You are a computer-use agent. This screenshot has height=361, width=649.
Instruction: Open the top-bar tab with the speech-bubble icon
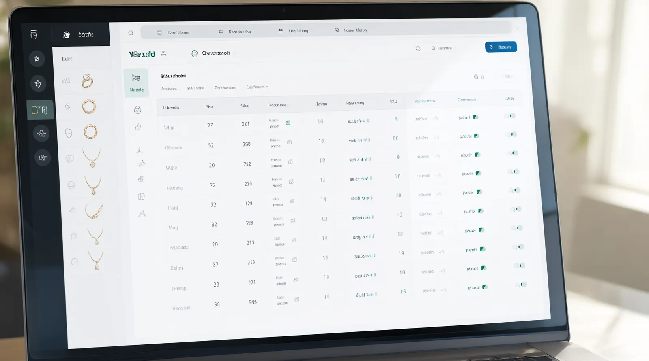click(351, 30)
